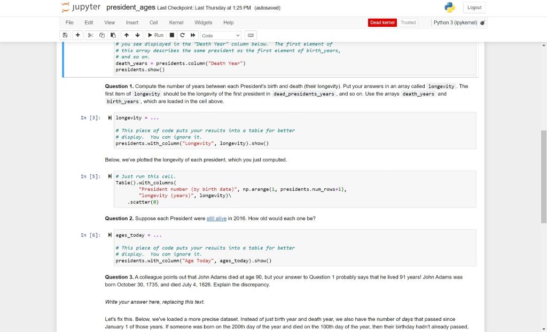The image size is (547, 332).
Task: Restart the kernel via the refresh icon
Action: pos(182,35)
